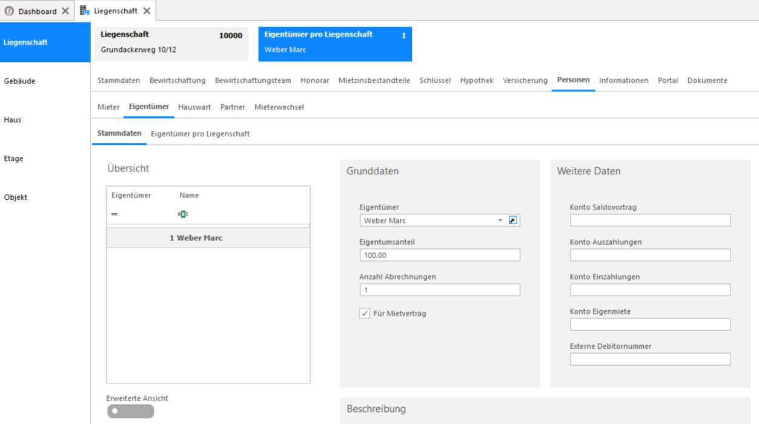Click the Externe Debitornummer field
This screenshot has width=759, height=424.
click(651, 359)
